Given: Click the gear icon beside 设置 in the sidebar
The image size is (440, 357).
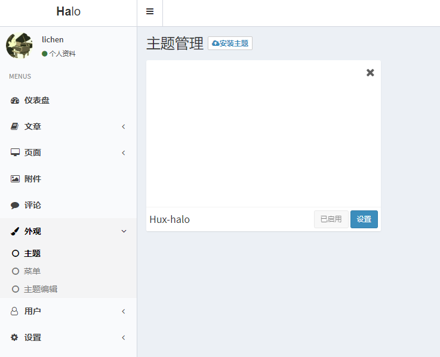Looking at the screenshot, I should 14,337.
